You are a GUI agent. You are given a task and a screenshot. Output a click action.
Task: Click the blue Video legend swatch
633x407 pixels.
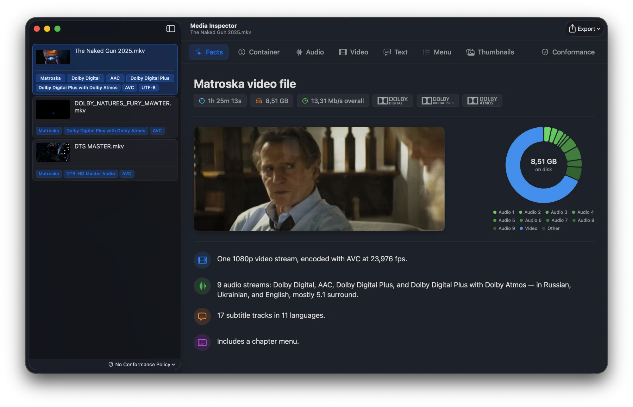(521, 228)
